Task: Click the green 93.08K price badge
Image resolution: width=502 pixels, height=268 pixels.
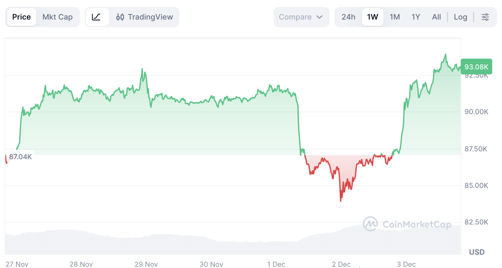Action: (476, 67)
